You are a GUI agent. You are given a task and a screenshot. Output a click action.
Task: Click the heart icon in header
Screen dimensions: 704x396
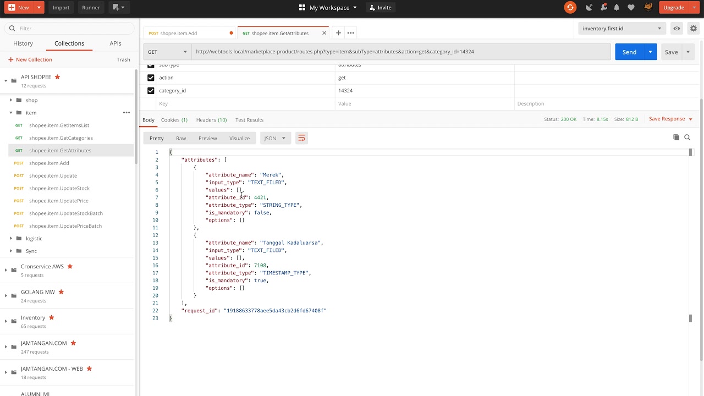[631, 8]
